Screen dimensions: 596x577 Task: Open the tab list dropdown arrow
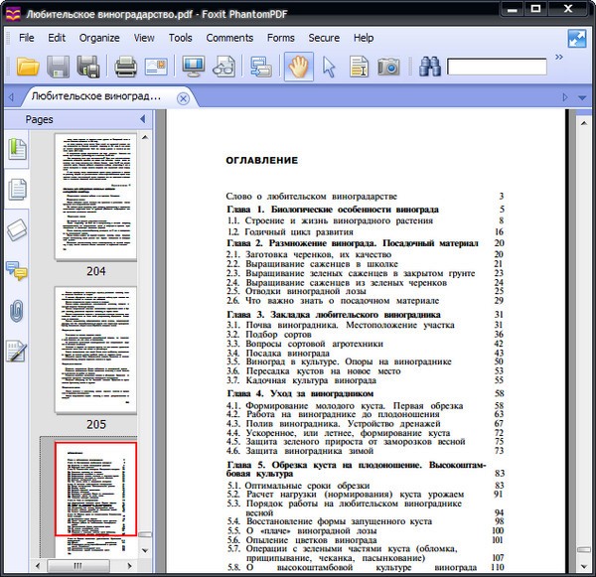coord(582,97)
